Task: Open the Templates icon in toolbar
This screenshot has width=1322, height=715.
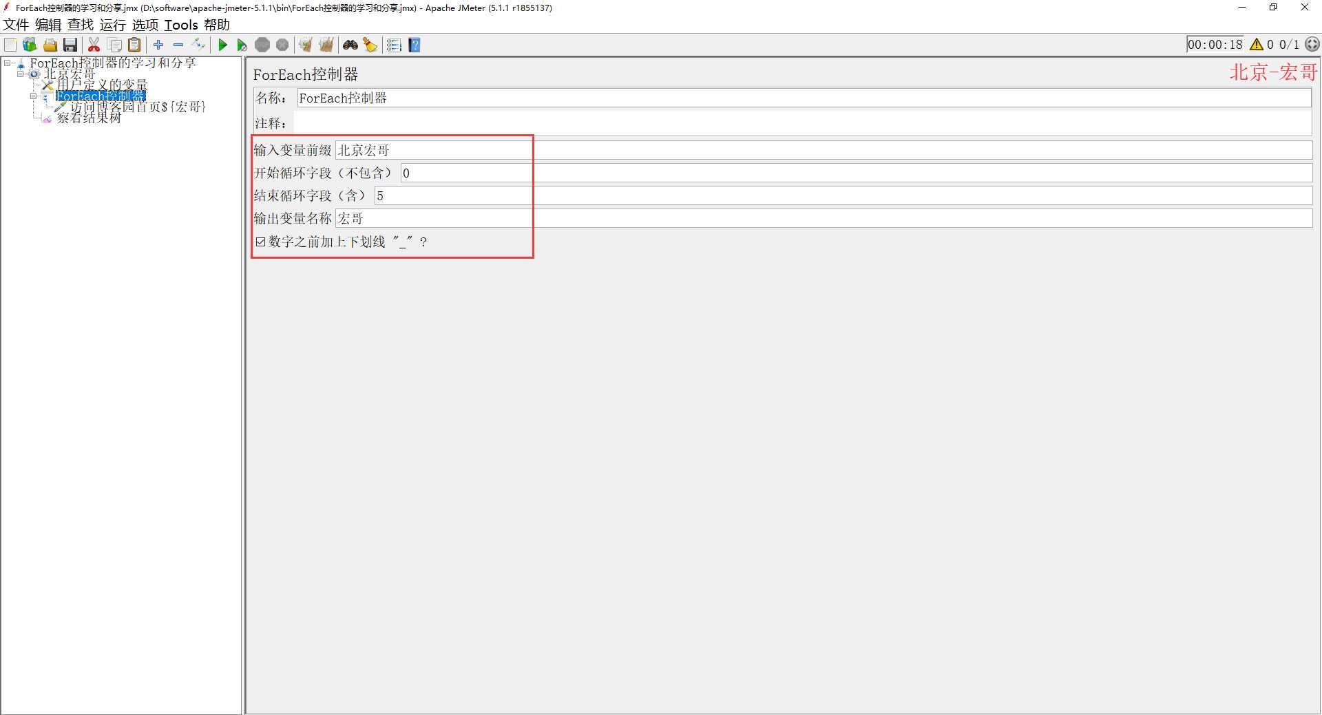Action: pos(30,45)
